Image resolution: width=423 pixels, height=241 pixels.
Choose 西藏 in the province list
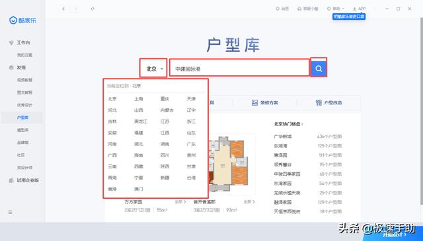coord(139,166)
